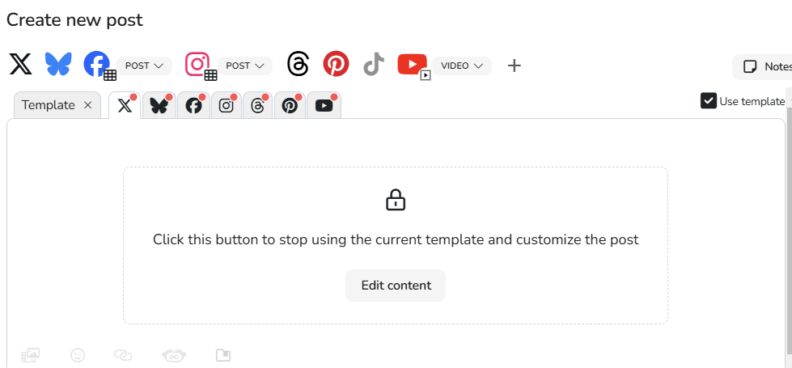792x368 pixels.
Task: Select the Instagram account icon
Action: [x=197, y=65]
